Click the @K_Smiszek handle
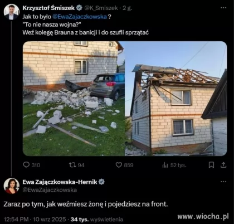This screenshot has height=224, width=234. [x=101, y=8]
